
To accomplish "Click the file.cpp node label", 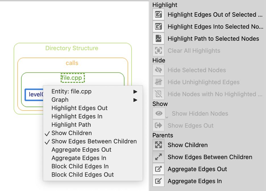I will point(72,78).
